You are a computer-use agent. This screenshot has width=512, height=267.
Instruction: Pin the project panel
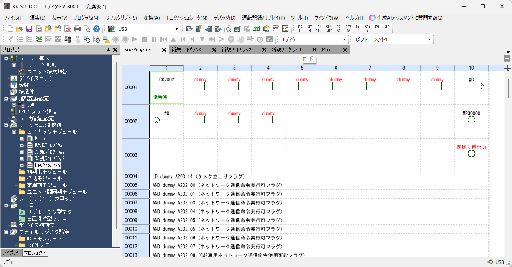(x=108, y=50)
